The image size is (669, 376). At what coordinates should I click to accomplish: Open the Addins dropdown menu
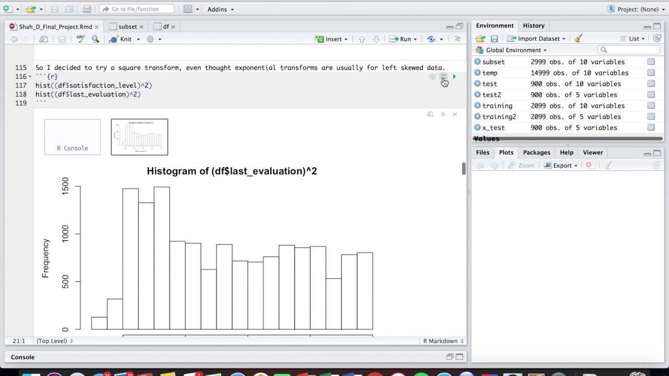click(x=221, y=9)
